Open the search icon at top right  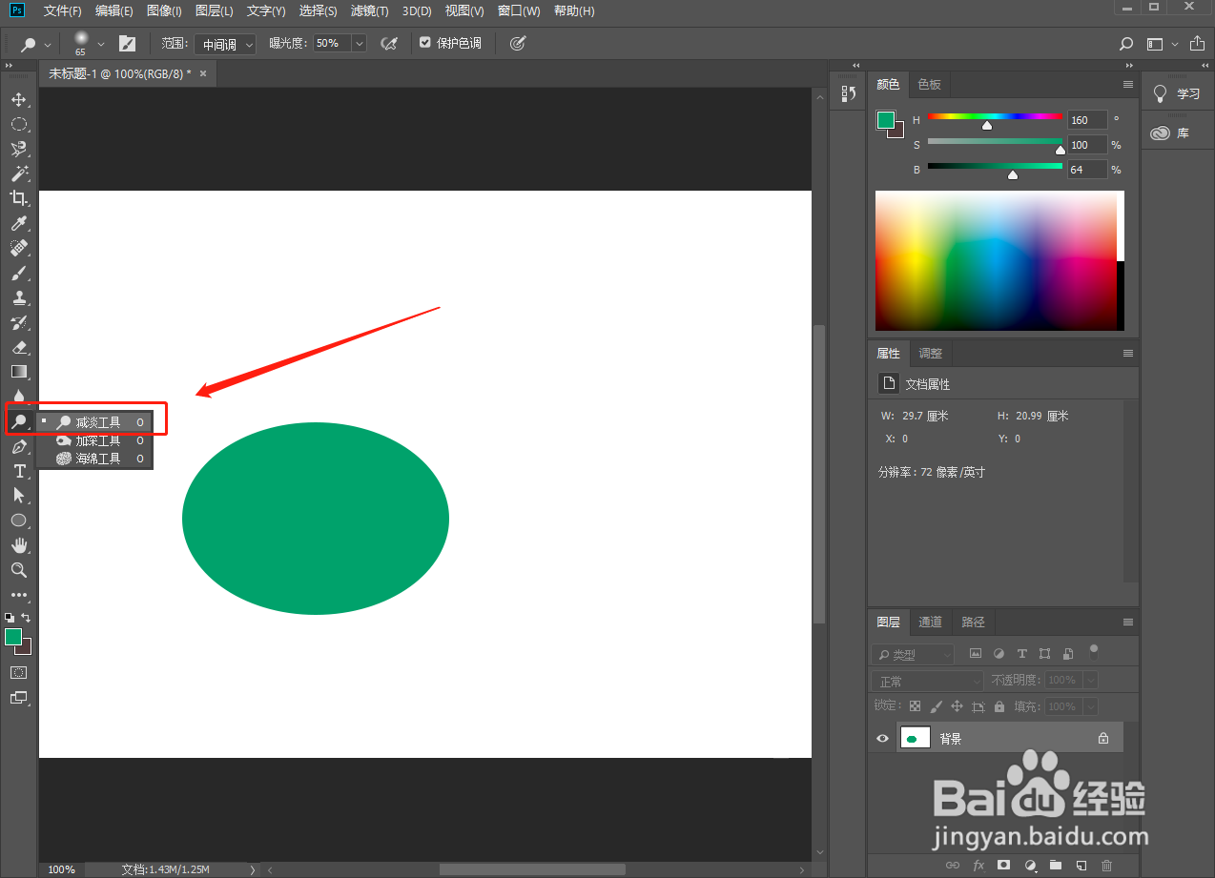1126,44
